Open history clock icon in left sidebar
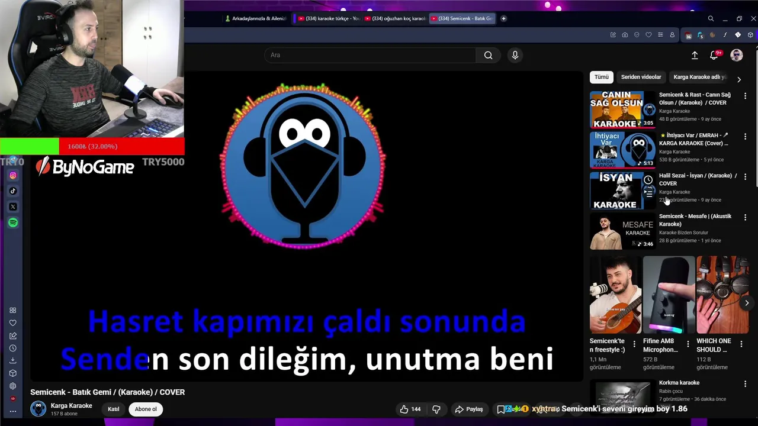 point(13,348)
